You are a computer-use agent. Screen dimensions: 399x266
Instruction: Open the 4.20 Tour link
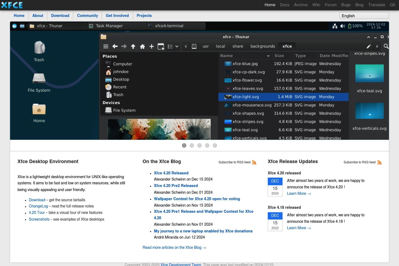37,213
